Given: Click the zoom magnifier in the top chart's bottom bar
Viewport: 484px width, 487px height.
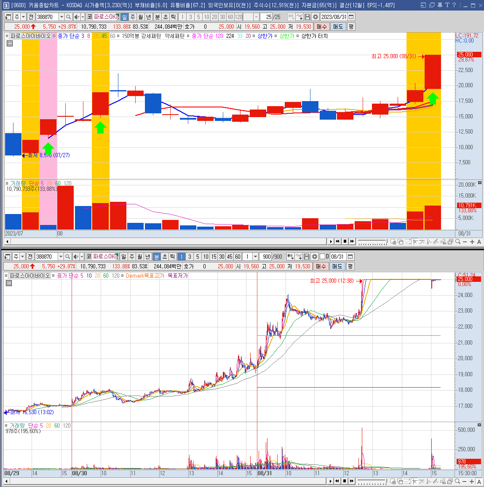Looking at the screenshot, I should point(458,242).
